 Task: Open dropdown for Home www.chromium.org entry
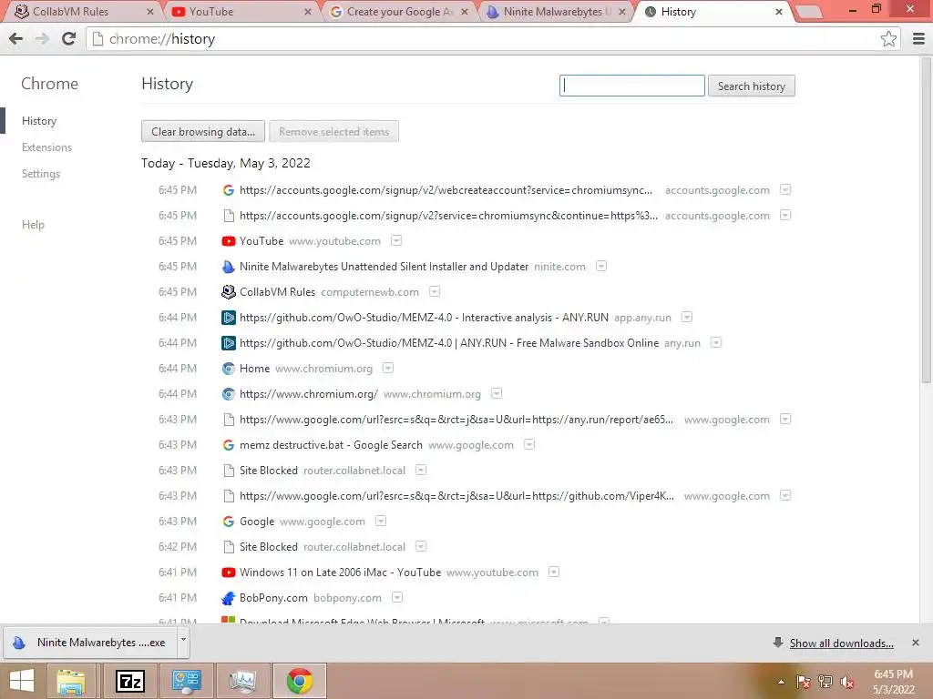tap(388, 368)
